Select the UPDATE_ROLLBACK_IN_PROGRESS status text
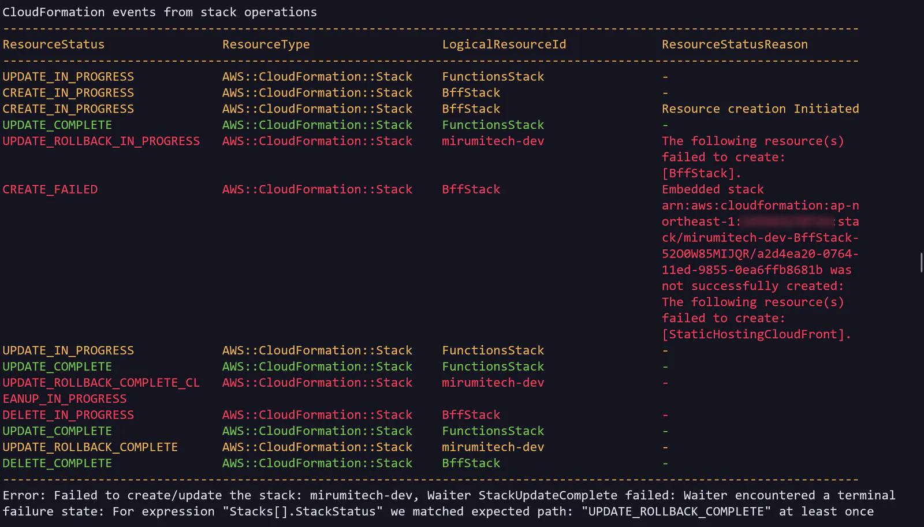Viewport: 924px width, 527px height. (101, 141)
